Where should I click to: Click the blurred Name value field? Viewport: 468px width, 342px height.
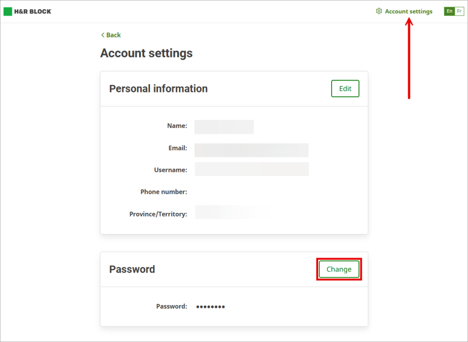(x=224, y=127)
